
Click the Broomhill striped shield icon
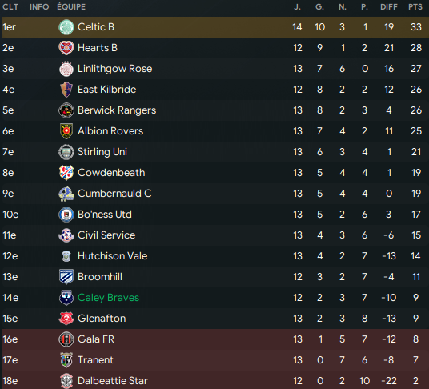(x=66, y=277)
